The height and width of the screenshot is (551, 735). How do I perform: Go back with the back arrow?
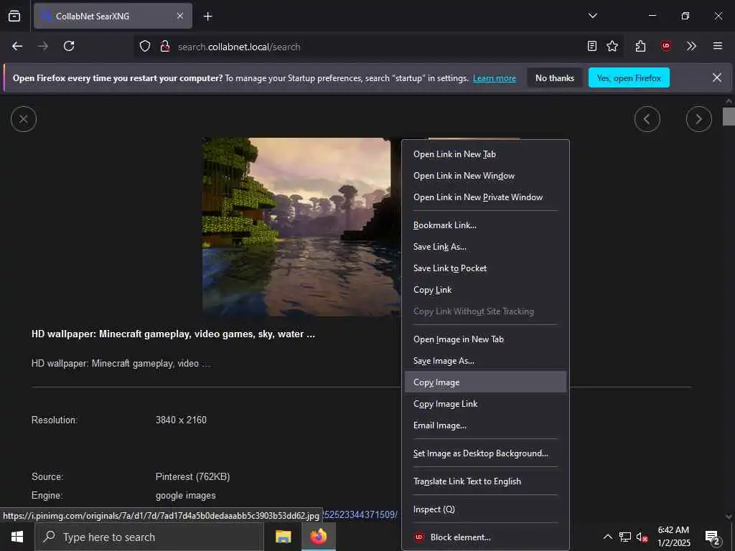tap(17, 46)
